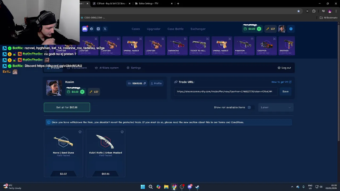Go to the Case Battle page
The image size is (340, 191).
coord(175,29)
